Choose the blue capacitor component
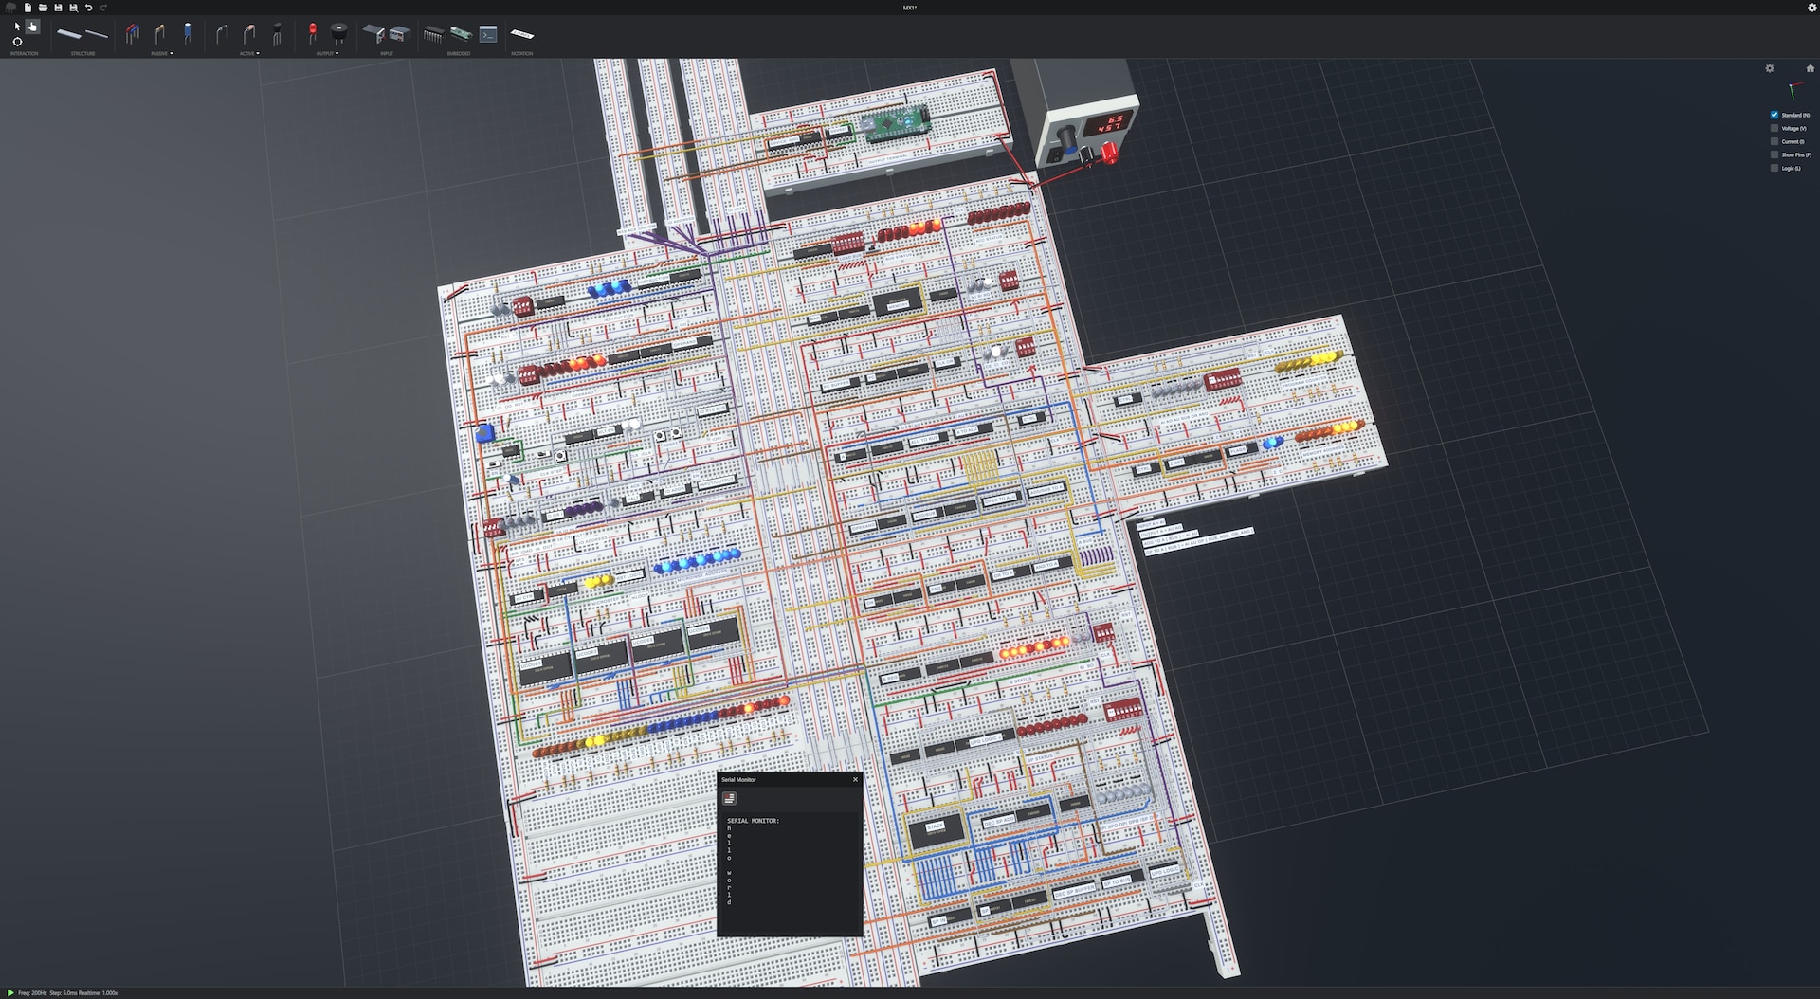1820x999 pixels. click(x=188, y=34)
